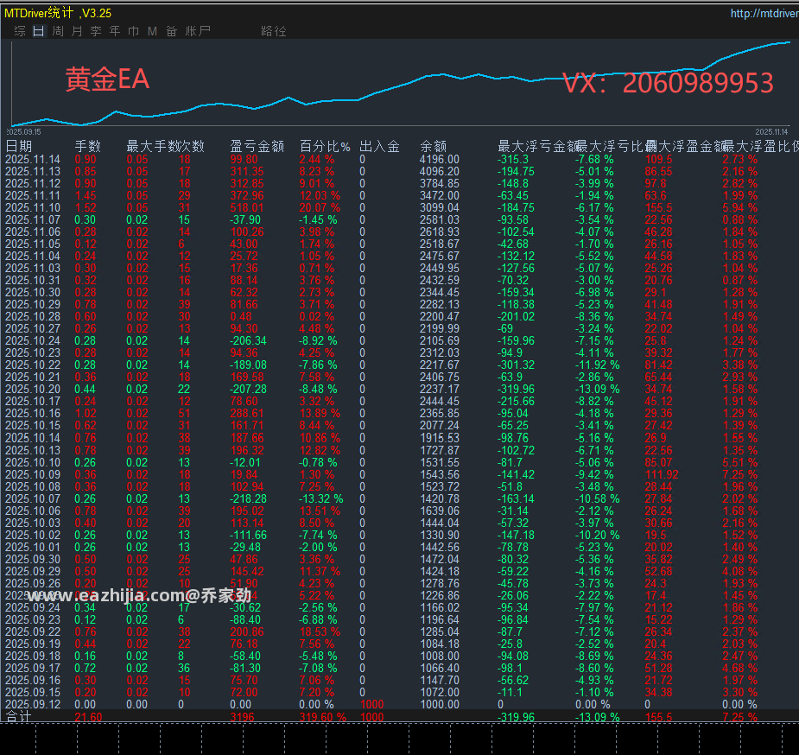
Task: Open the 账户 account tab
Action: pos(198,31)
